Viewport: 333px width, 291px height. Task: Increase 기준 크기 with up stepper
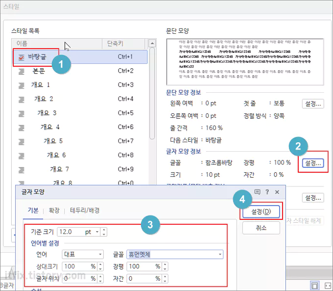104,230
